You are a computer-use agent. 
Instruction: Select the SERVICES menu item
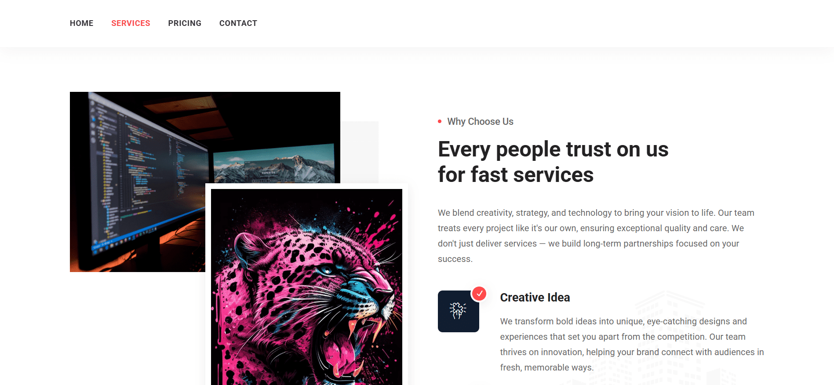pyautogui.click(x=131, y=23)
